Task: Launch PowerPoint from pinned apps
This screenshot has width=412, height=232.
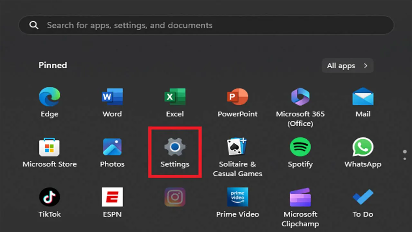Action: tap(238, 97)
